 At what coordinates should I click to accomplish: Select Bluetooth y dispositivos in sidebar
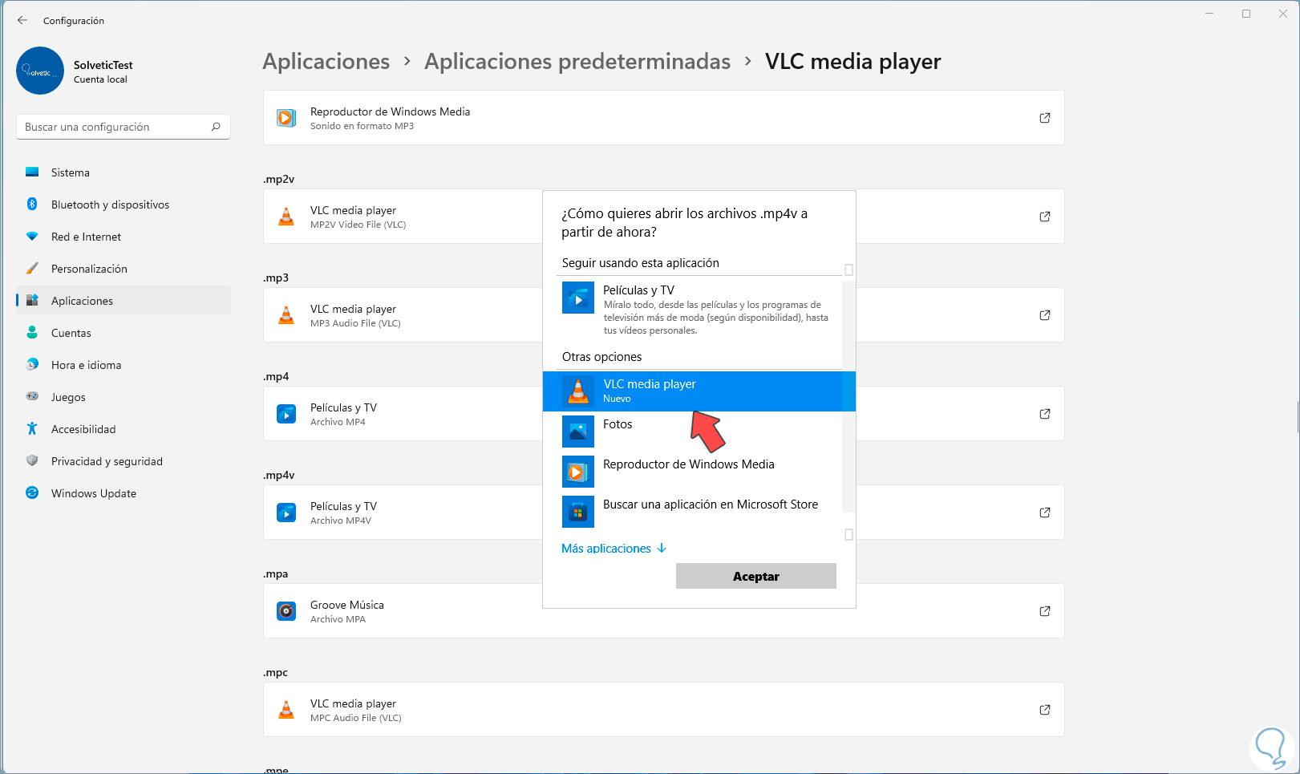110,205
